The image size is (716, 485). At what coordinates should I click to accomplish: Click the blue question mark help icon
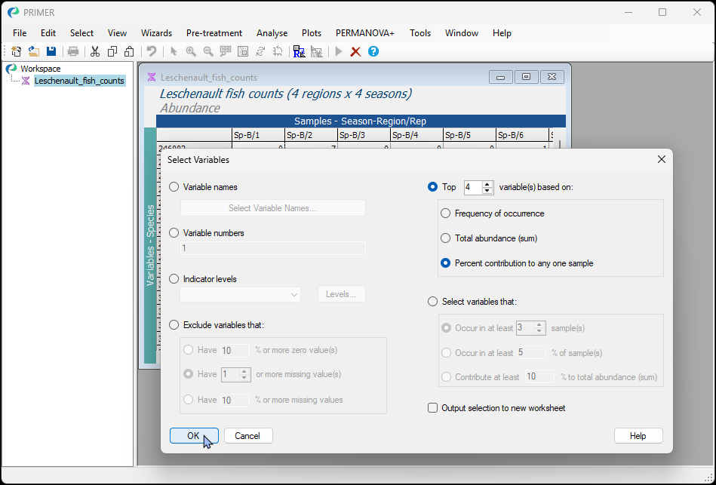coord(373,51)
